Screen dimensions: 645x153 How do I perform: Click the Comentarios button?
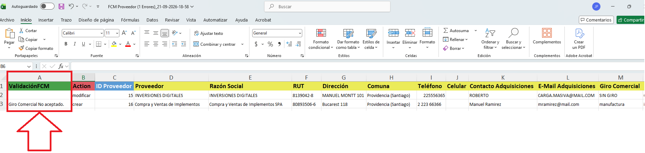coord(596,20)
